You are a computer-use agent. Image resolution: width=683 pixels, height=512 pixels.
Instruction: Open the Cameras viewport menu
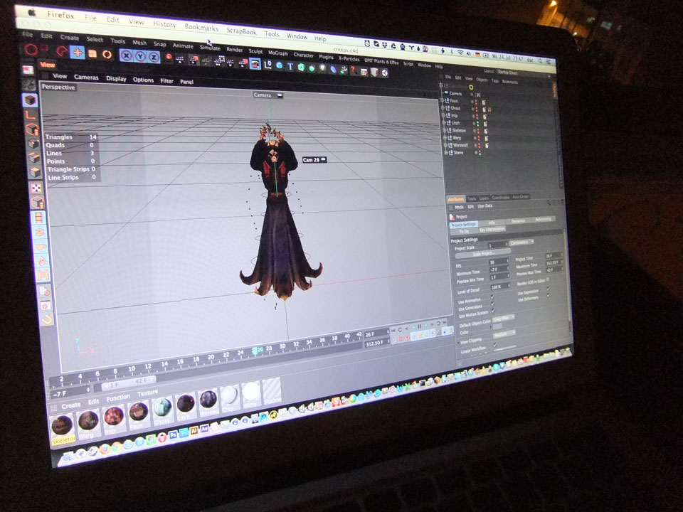point(87,77)
